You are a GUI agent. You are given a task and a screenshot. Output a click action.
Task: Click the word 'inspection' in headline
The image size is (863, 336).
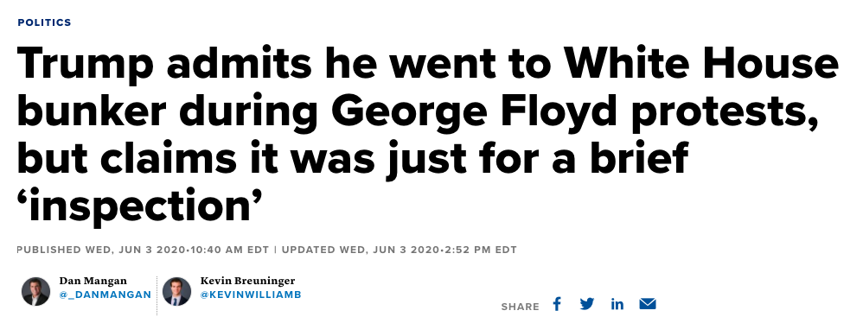[x=140, y=206]
